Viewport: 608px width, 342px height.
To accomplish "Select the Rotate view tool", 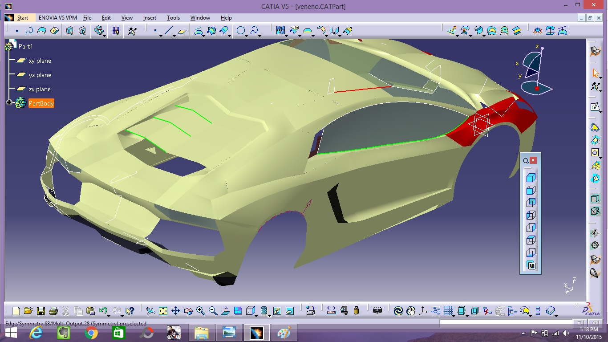I will click(x=188, y=310).
